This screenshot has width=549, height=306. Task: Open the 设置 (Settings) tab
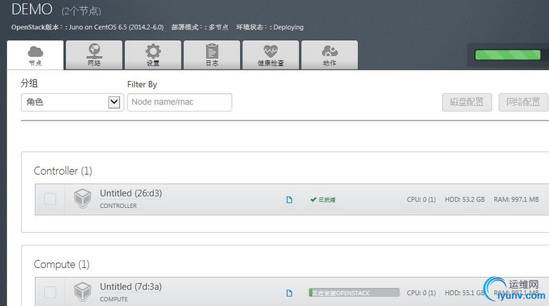pos(153,55)
